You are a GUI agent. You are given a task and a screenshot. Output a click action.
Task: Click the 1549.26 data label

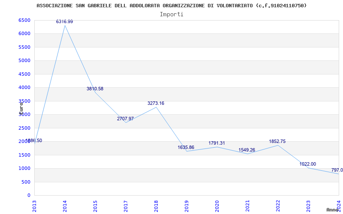[x=247, y=150]
